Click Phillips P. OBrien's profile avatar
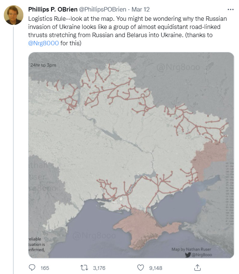The image size is (239, 274). [x=14, y=15]
